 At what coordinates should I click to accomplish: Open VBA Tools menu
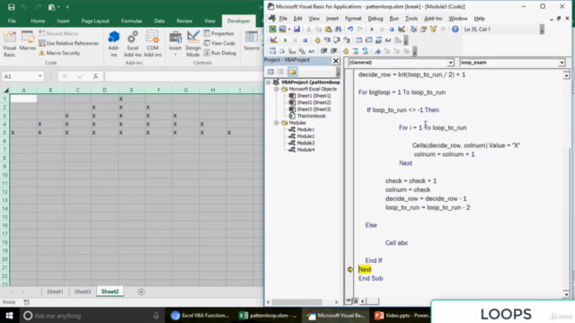(411, 18)
